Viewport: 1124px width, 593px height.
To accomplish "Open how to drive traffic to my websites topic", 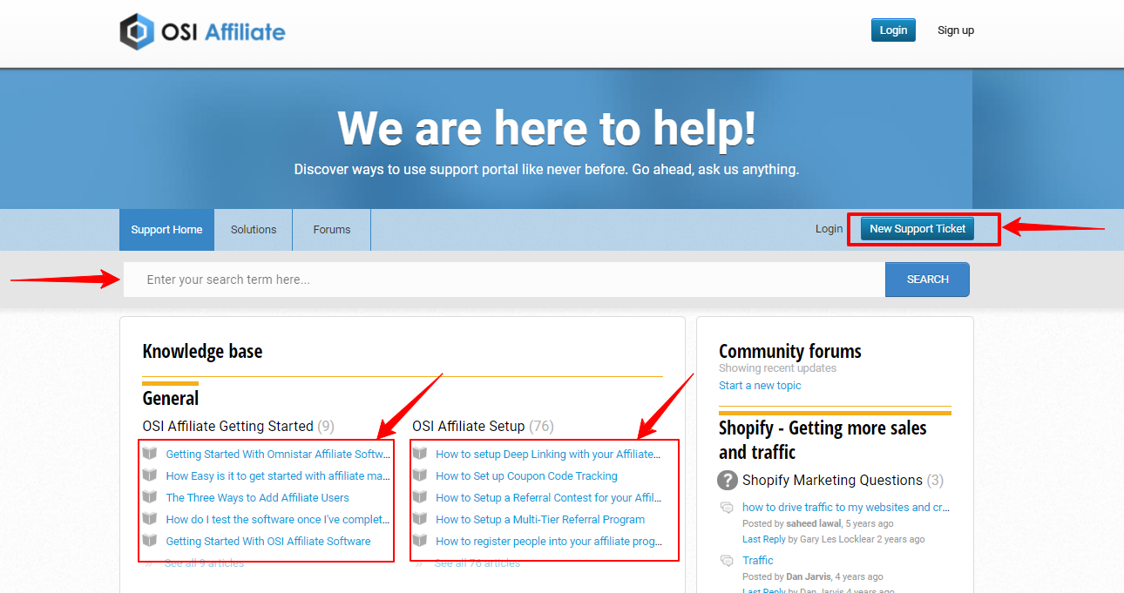I will coord(846,507).
